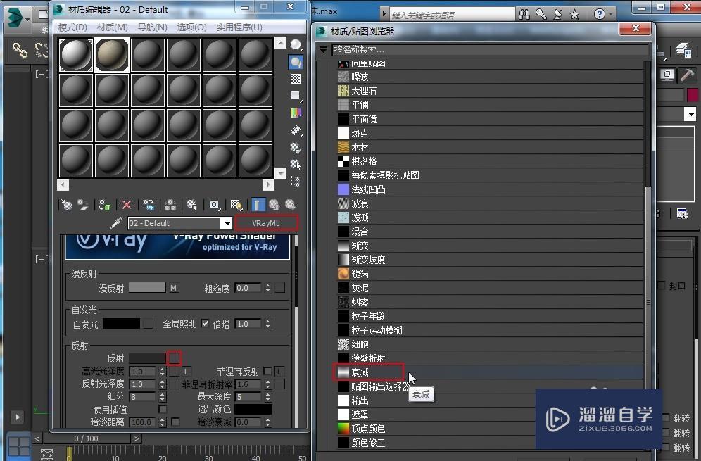
Task: Click Video Color Check icon
Action: click(296, 113)
